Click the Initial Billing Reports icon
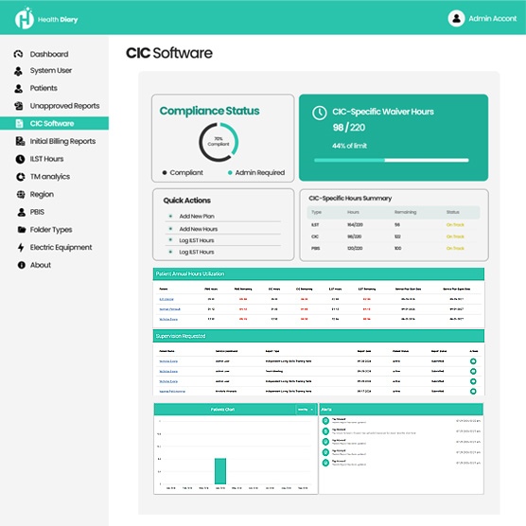This screenshot has height=526, width=526. [20, 141]
